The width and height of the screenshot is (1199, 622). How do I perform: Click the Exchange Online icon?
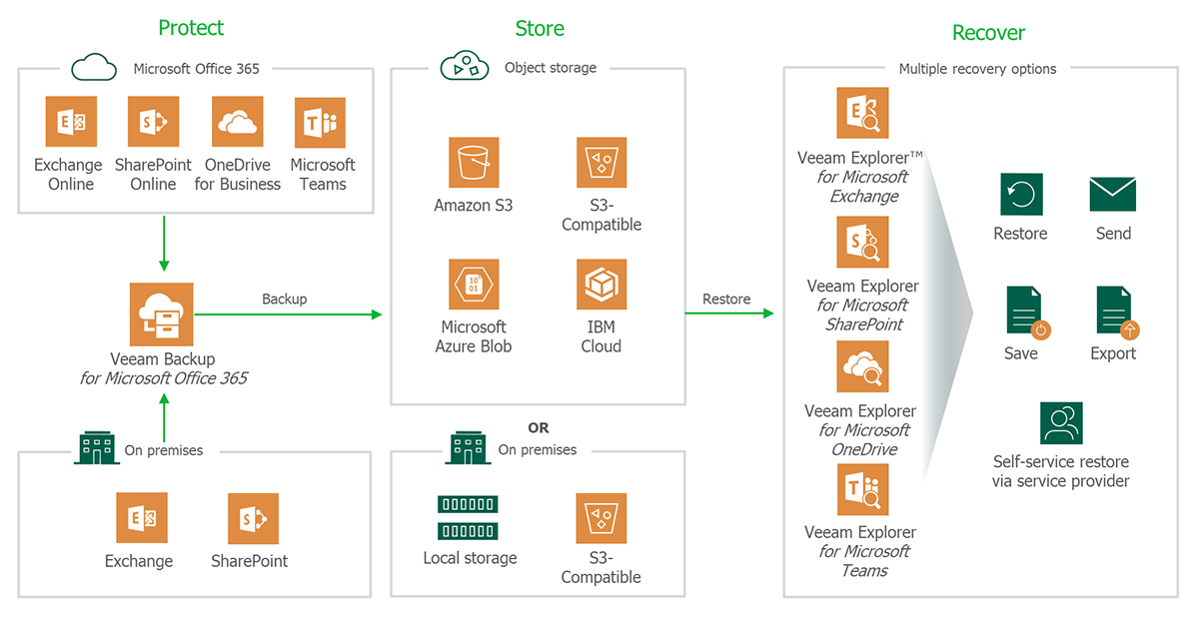point(71,122)
